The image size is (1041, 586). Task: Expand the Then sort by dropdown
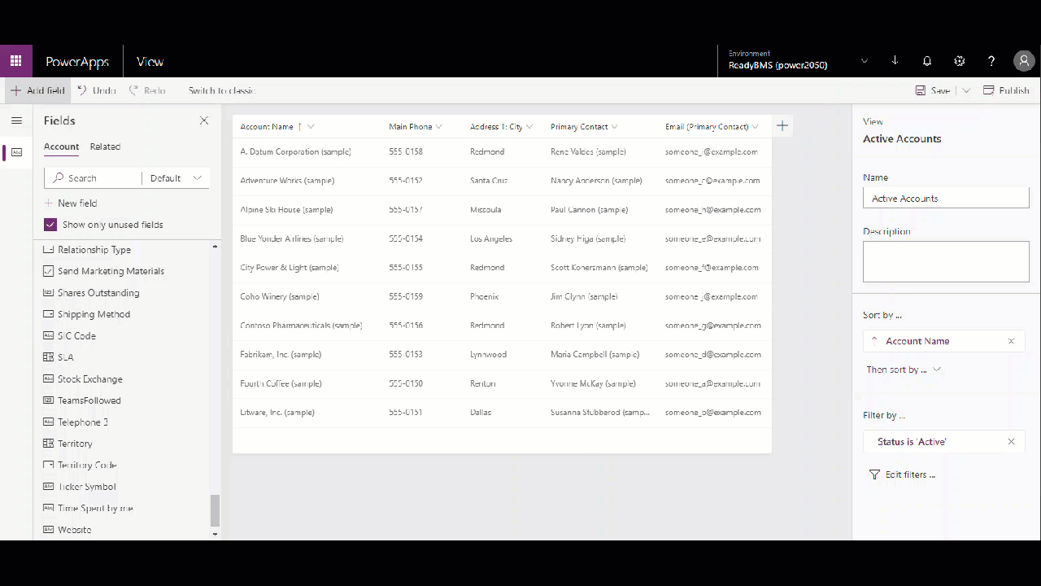(x=903, y=370)
